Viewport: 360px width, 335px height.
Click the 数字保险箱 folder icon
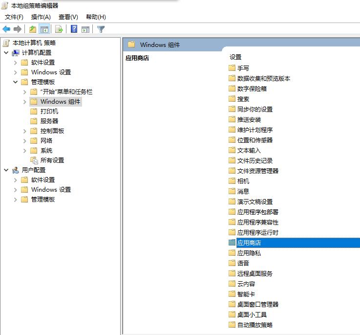(x=232, y=89)
